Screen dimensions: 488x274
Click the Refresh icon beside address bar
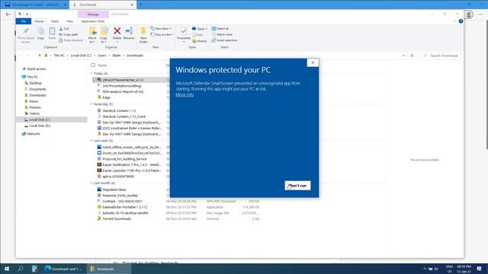[x=412, y=56]
